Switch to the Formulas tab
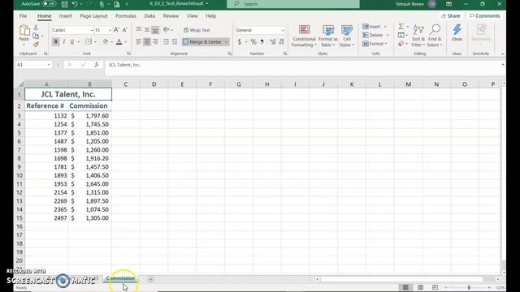The image size is (520, 292). pyautogui.click(x=126, y=16)
